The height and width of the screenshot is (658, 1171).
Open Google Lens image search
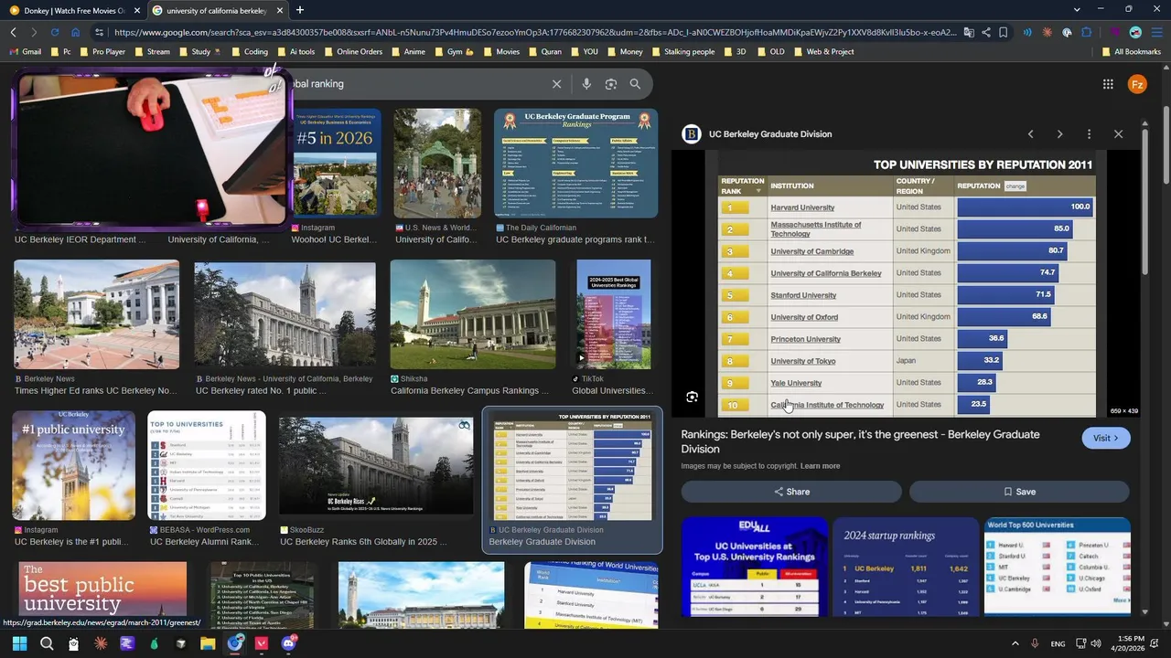pyautogui.click(x=610, y=84)
